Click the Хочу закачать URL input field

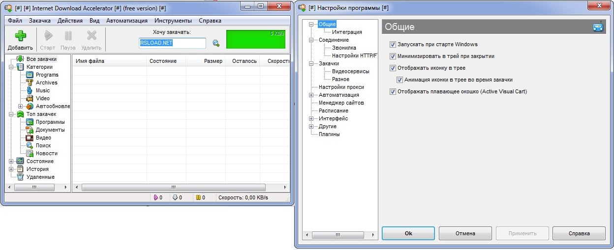[172, 43]
